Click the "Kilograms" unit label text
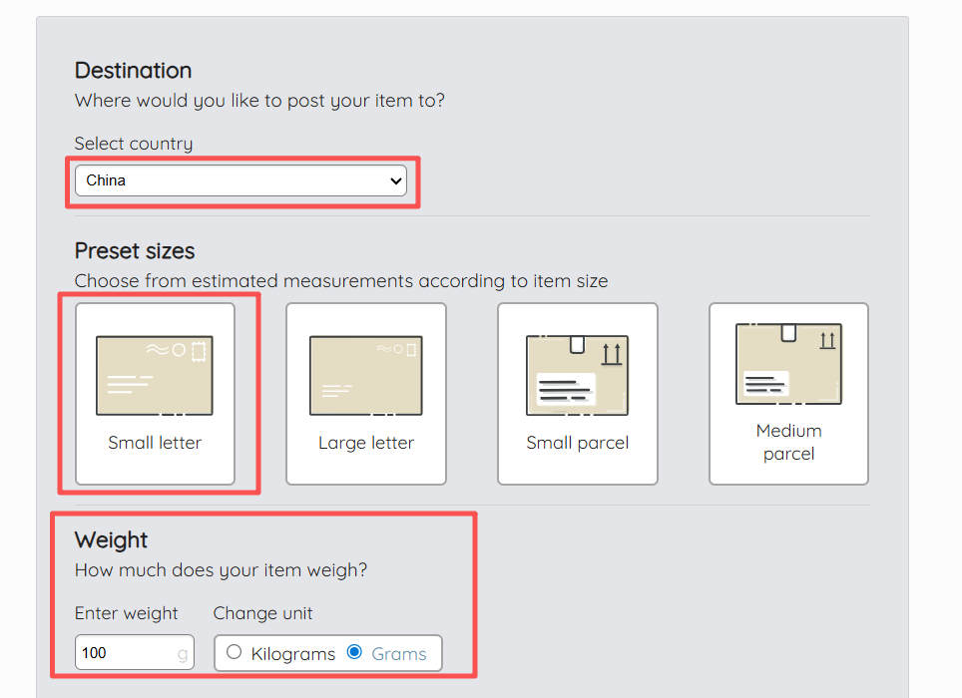962x698 pixels. [292, 654]
